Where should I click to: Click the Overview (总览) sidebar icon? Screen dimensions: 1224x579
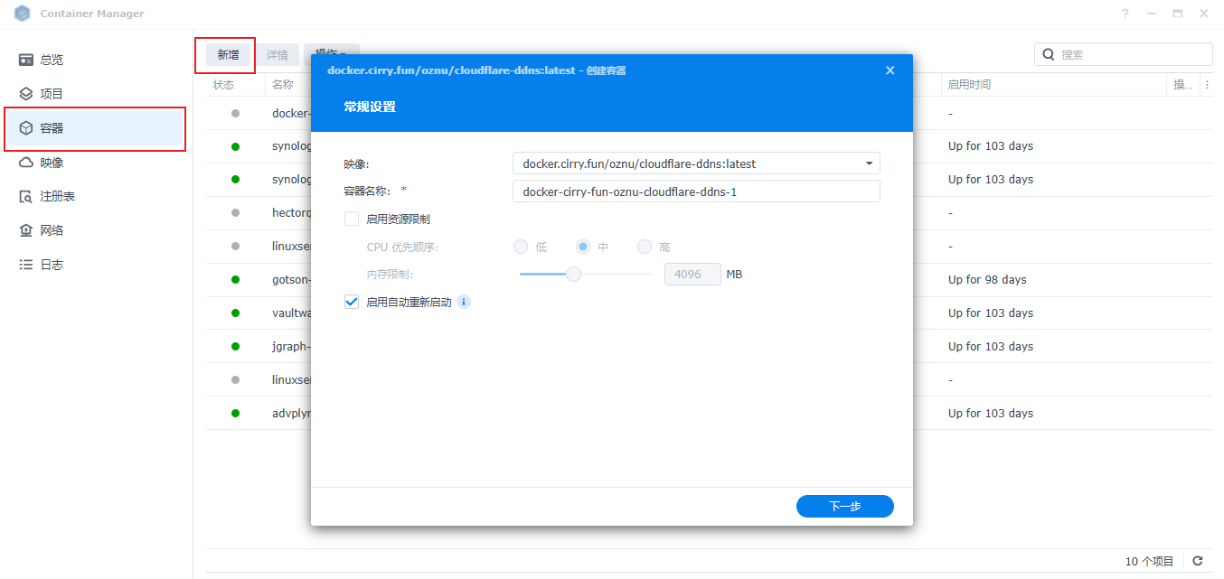(26, 60)
